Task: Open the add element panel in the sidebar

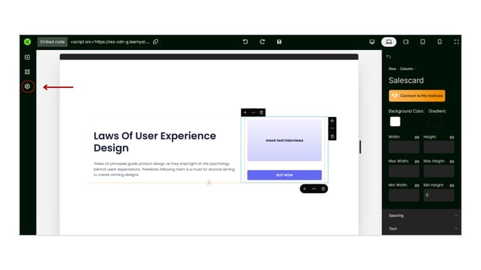Action: (28, 57)
